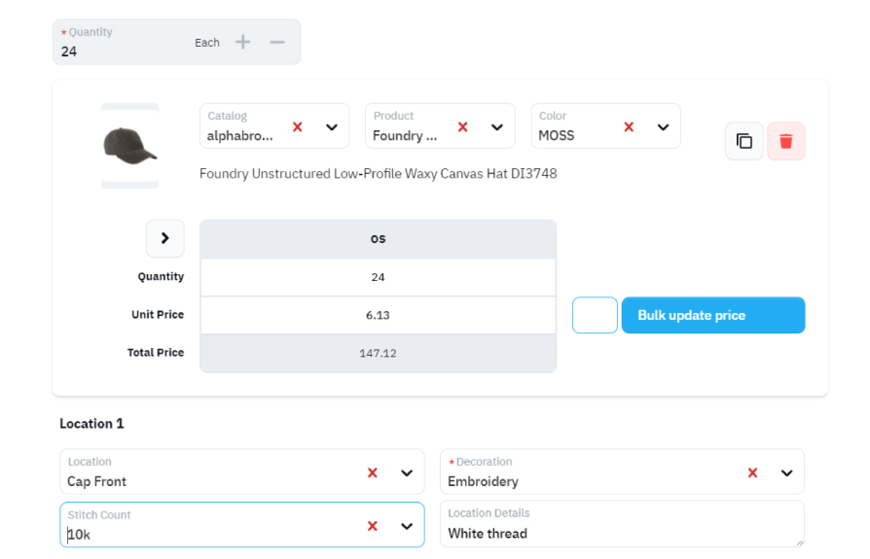The width and height of the screenshot is (870, 559).
Task: Open the Color dropdown
Action: [x=663, y=127]
